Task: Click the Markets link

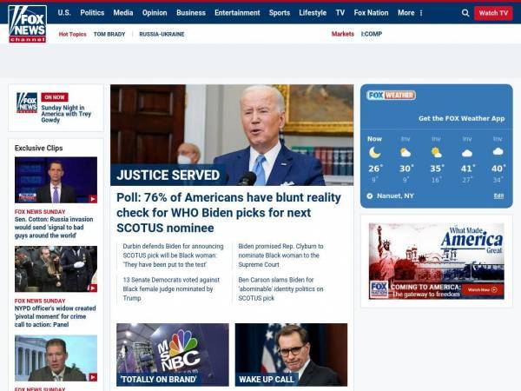Action: coord(343,34)
